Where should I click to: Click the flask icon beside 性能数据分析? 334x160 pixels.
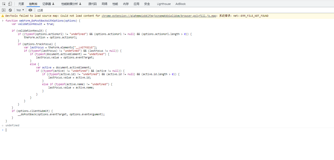[x=80, y=4]
